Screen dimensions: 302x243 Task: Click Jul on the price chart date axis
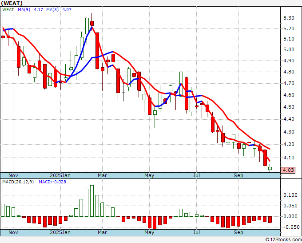(196, 175)
